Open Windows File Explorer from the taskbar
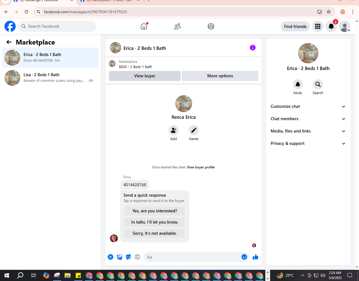The width and height of the screenshot is (359, 281). tap(67, 275)
